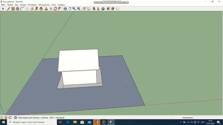Choose the Circle drawing tool
The width and height of the screenshot is (223, 125).
coord(17,9)
